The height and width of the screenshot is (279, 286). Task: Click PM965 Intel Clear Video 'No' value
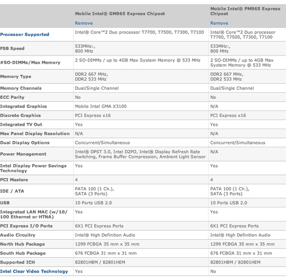(213, 271)
